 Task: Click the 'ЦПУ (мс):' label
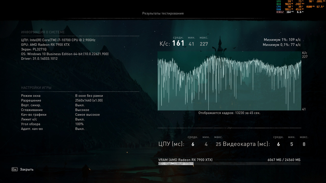171,144
